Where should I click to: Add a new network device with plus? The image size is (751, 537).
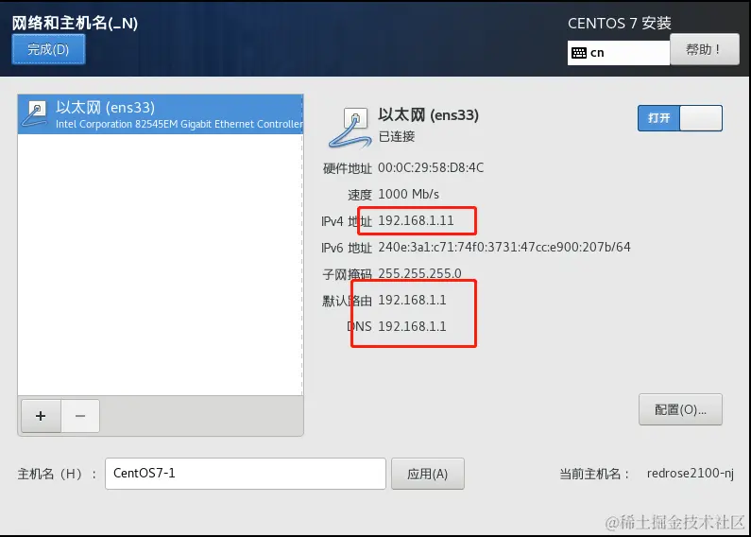click(x=41, y=416)
